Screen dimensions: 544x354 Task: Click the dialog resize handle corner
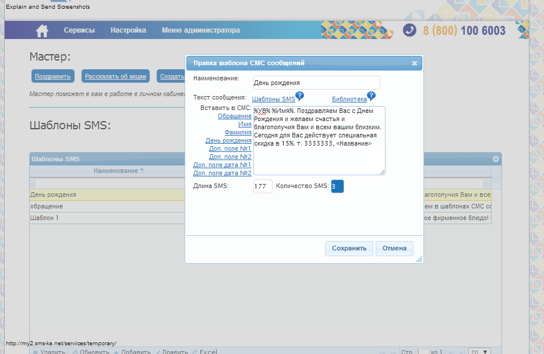pos(419,259)
